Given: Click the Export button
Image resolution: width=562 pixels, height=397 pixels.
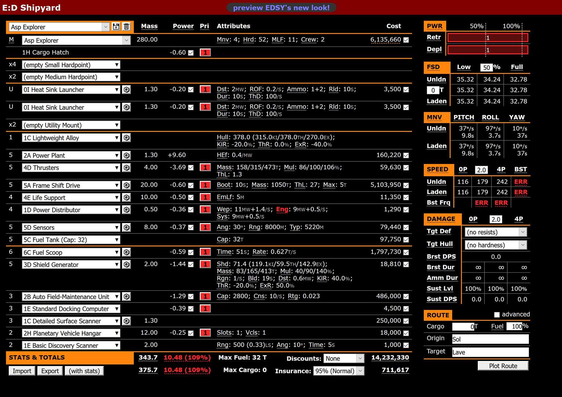Looking at the screenshot, I should tap(50, 371).
